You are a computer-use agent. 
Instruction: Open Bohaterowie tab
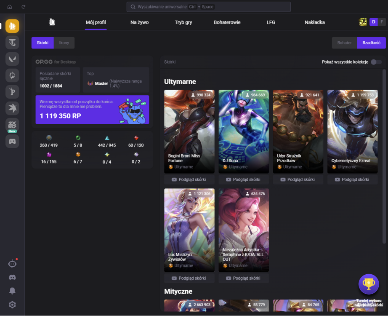pyautogui.click(x=227, y=22)
